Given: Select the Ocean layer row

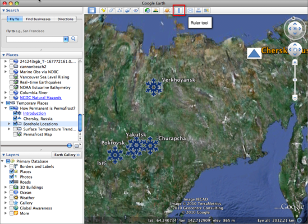Looking at the screenshot, I should coord(26,193).
